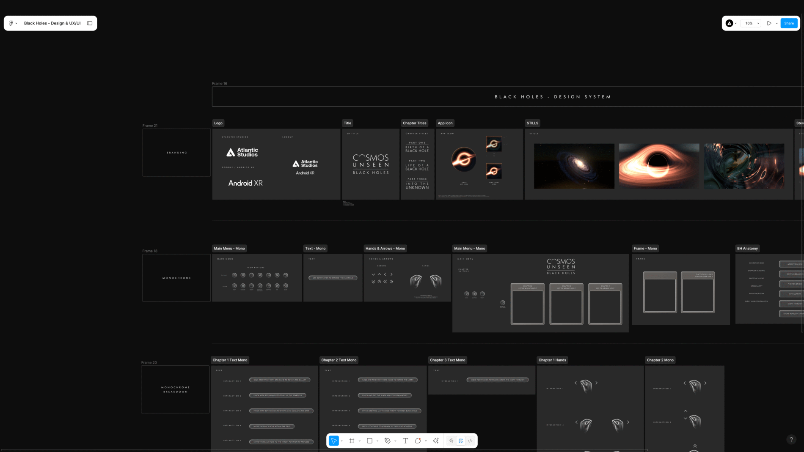Switch to Dev Mode code toggle
804x452 pixels.
470,441
